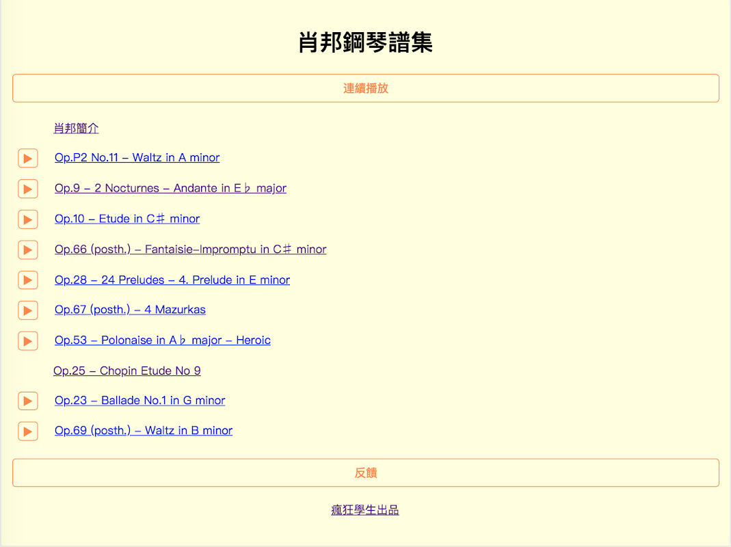Play Op.66 Fantaisie-Impromptu track
The image size is (731, 547).
(28, 250)
